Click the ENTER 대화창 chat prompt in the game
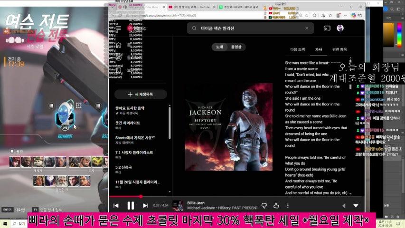The height and width of the screenshot is (228, 405). (14, 209)
